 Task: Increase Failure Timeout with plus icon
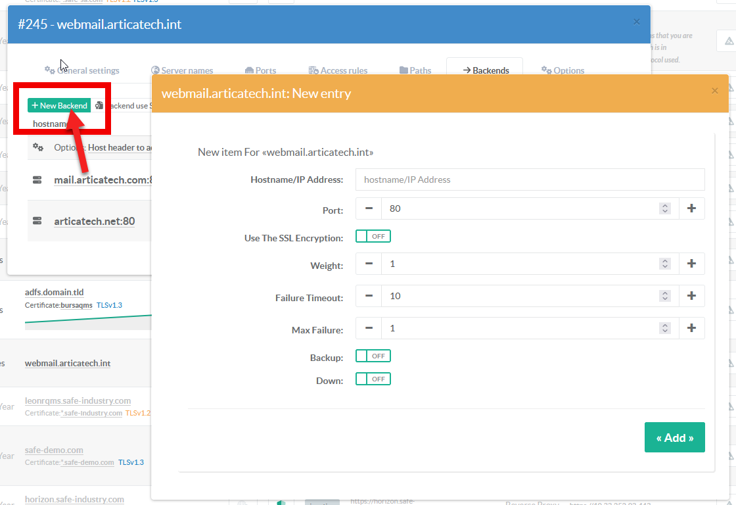[691, 296]
